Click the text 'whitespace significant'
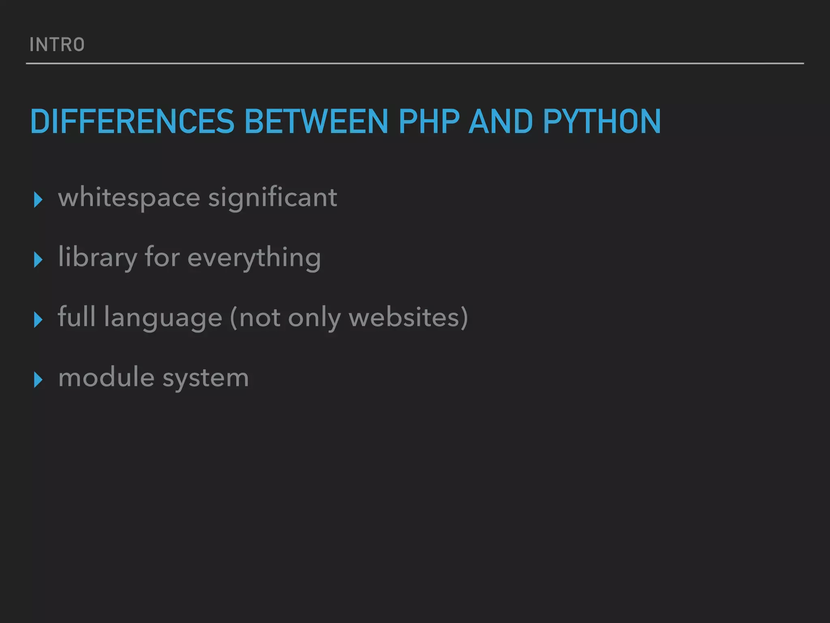This screenshot has width=830, height=623. 197,198
